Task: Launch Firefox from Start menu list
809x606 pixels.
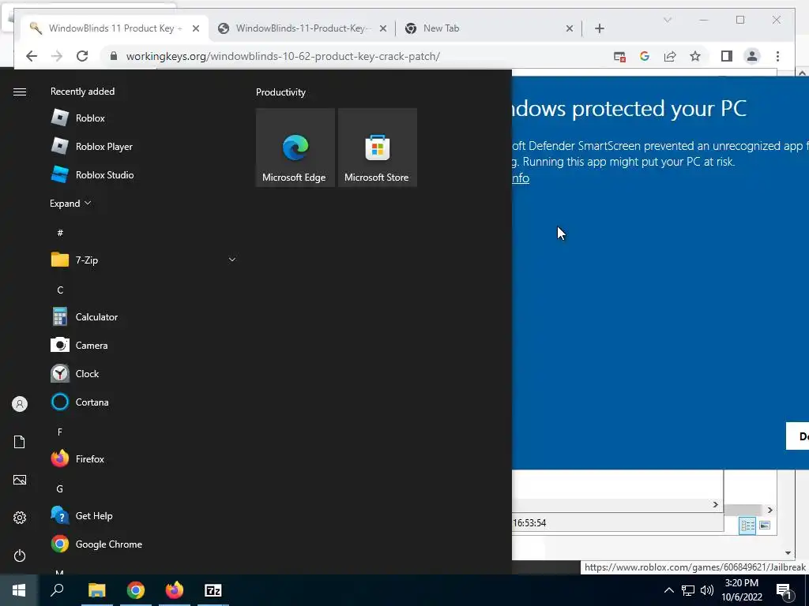Action: pyautogui.click(x=144, y=458)
